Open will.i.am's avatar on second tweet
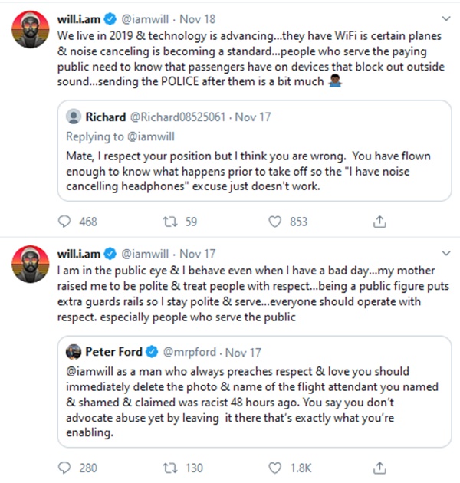 point(30,266)
